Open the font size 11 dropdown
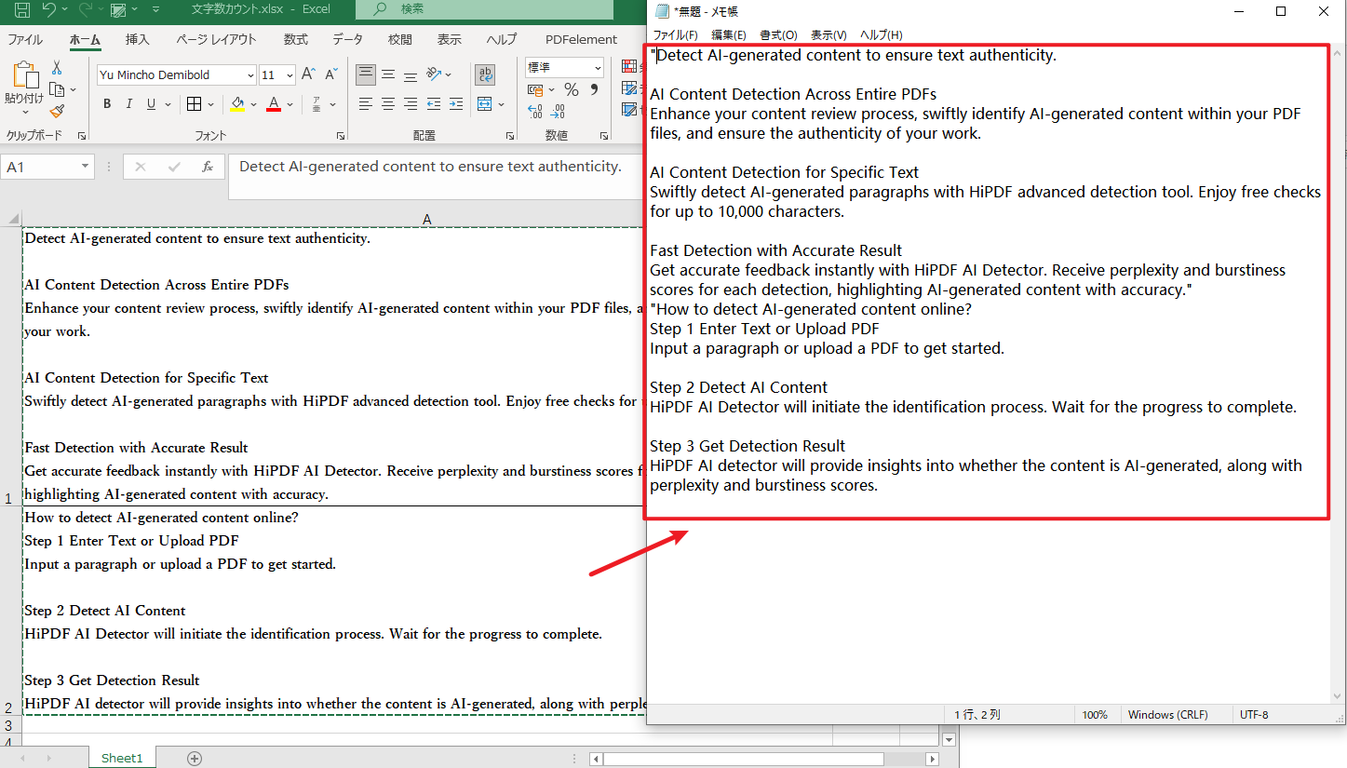The image size is (1347, 768). [x=290, y=75]
